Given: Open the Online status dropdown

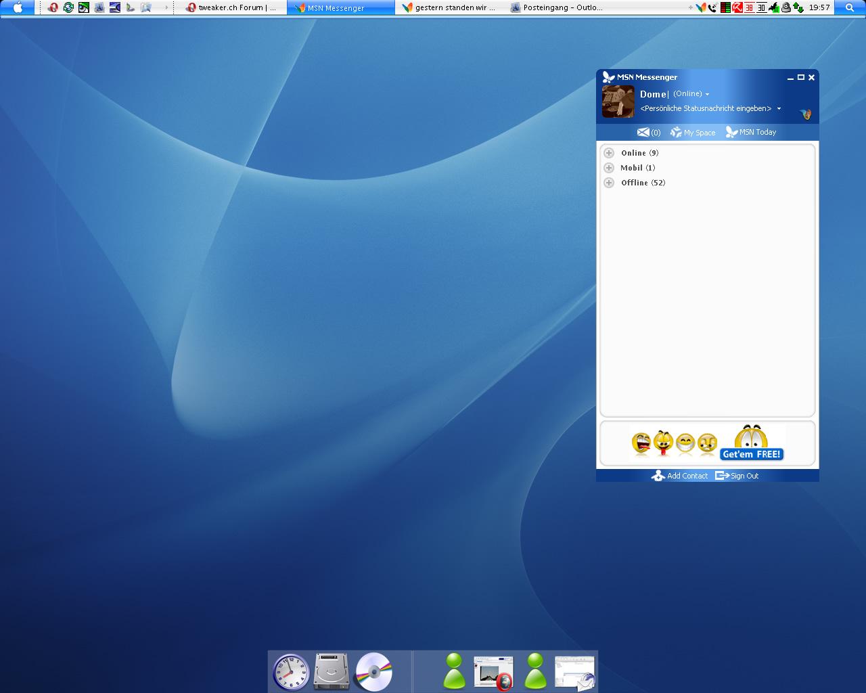Looking at the screenshot, I should pyautogui.click(x=707, y=94).
